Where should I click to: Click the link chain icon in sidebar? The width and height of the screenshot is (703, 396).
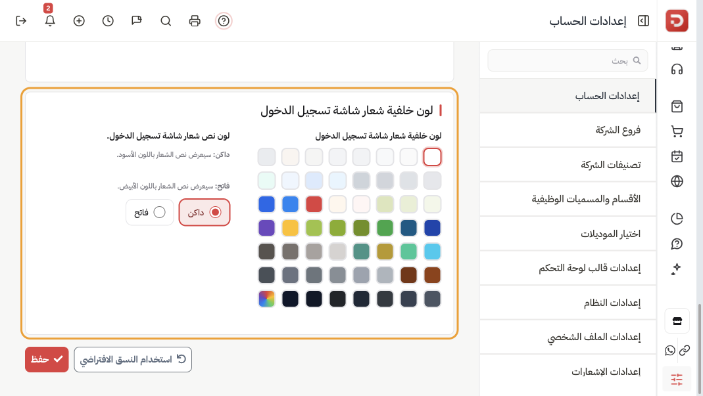684,350
